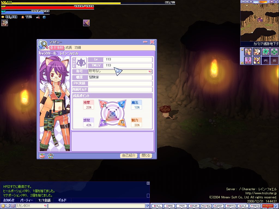The image size is (279, 209).
Task: Click the purple sense growth gem
Action: click(x=103, y=123)
